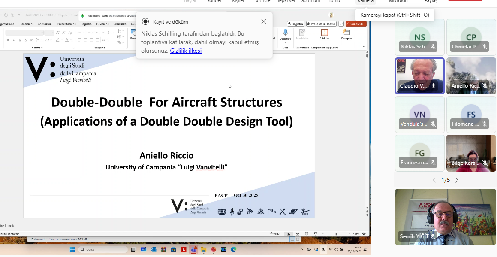This screenshot has height=257, width=497.
Task: Go to next page of participants
Action: click(x=457, y=180)
